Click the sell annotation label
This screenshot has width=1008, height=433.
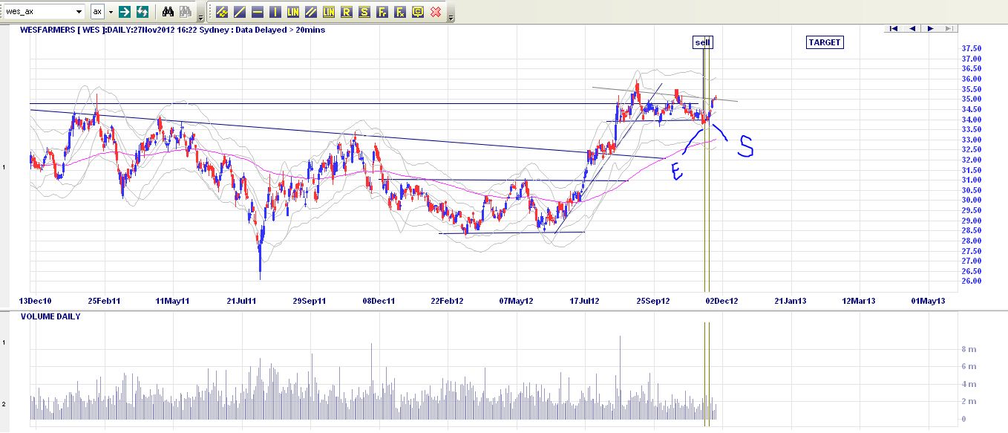(702, 42)
